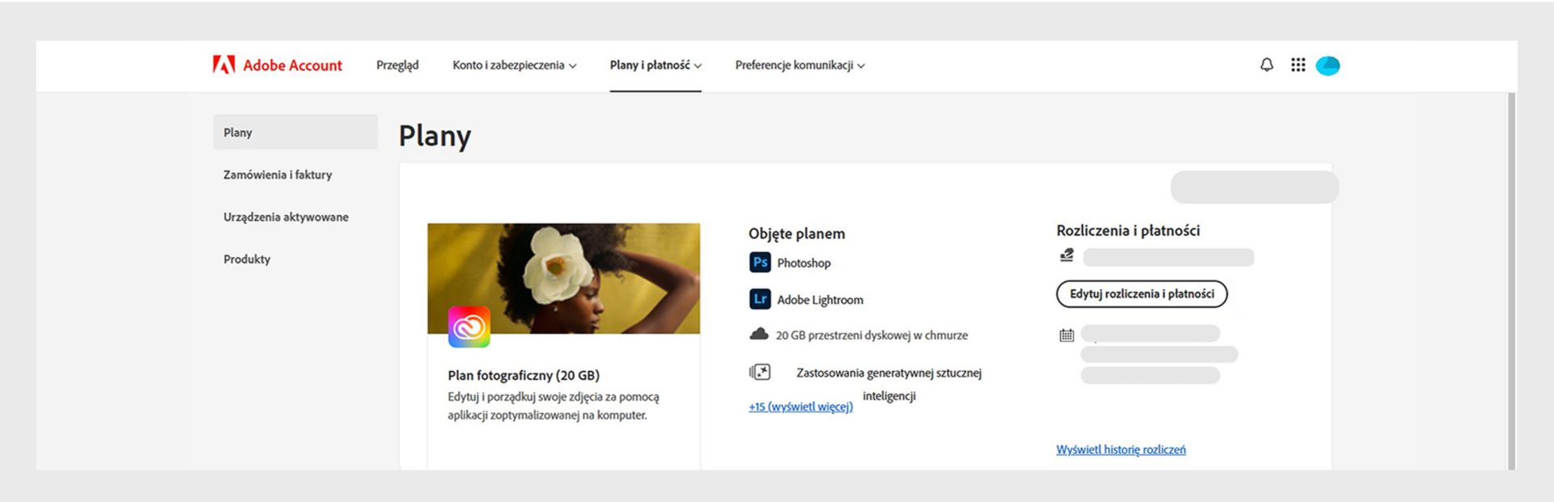Open the profile avatar menu
The height and width of the screenshot is (502, 1554).
[1327, 65]
